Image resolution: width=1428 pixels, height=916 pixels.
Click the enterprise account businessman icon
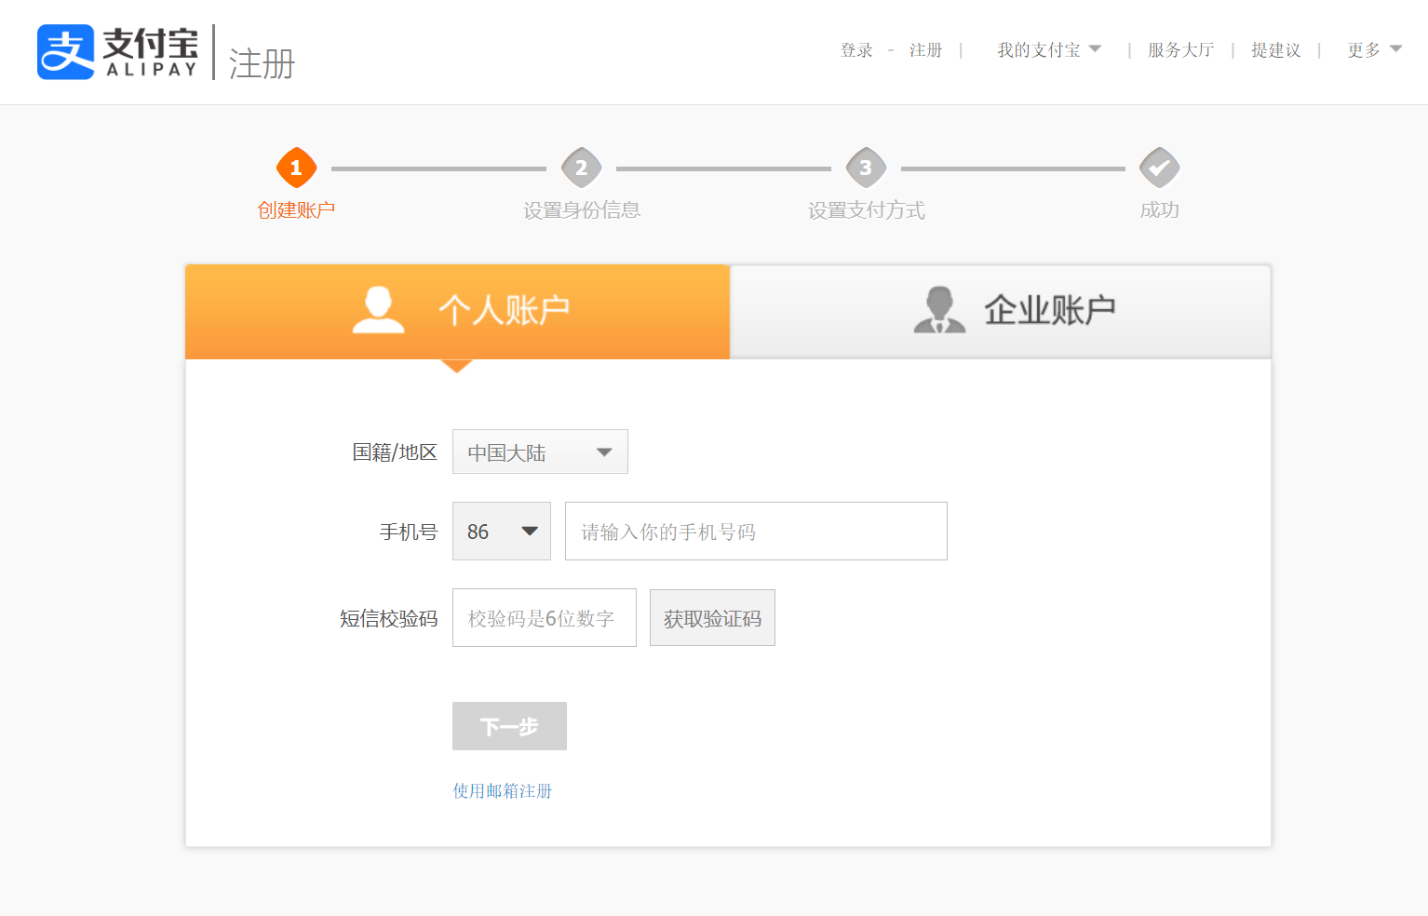[x=939, y=310]
